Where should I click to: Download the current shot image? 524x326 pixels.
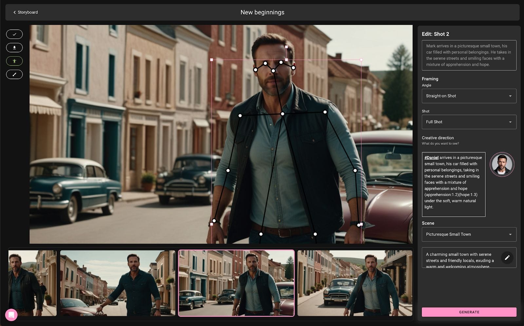(x=14, y=48)
